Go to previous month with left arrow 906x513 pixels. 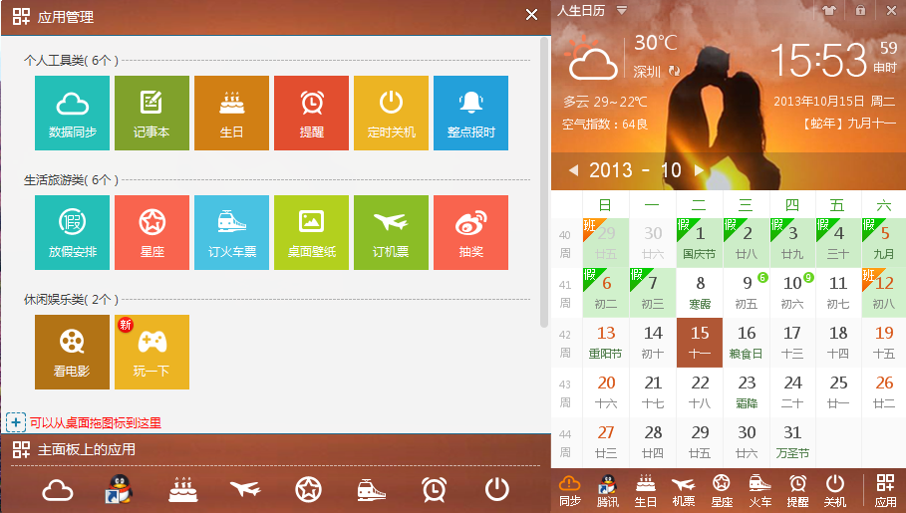(574, 170)
